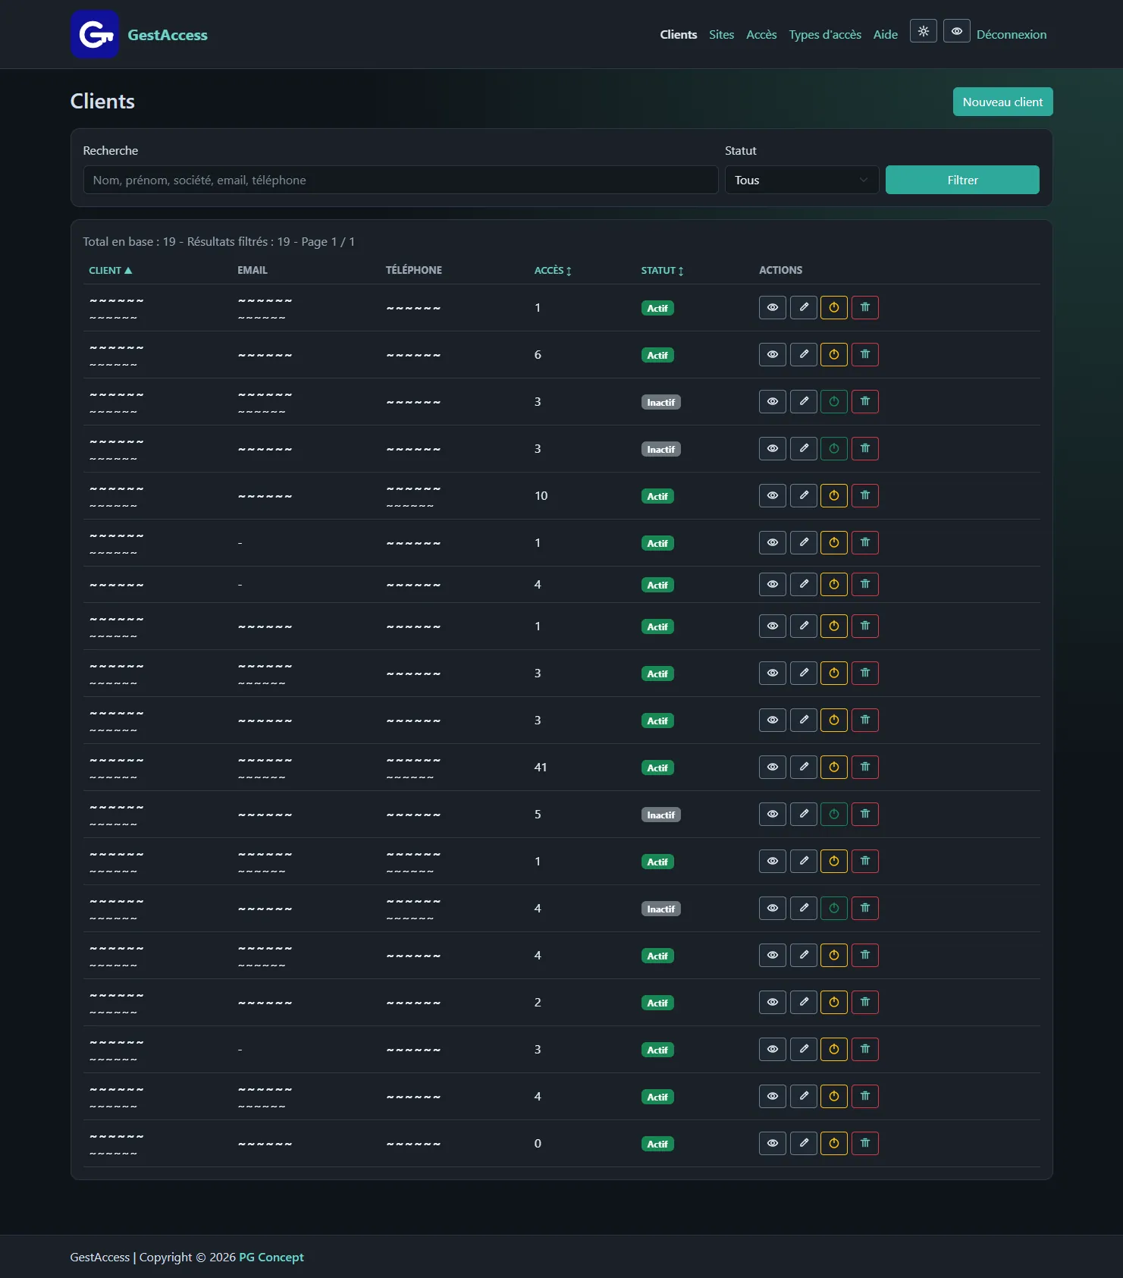Image resolution: width=1123 pixels, height=1278 pixels.
Task: Click the TÉLÉPHONE column header
Action: (x=414, y=270)
